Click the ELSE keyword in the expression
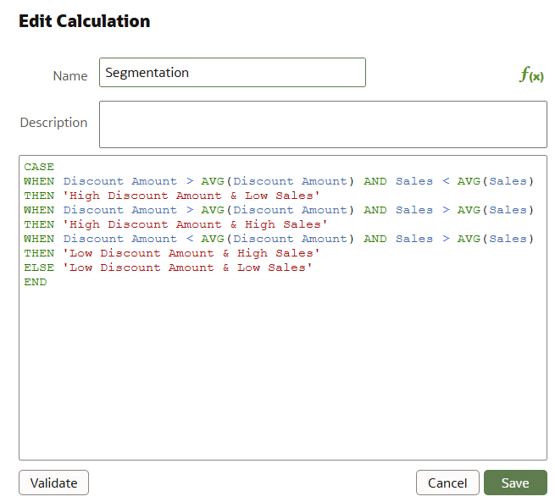The image size is (555, 502). (39, 268)
